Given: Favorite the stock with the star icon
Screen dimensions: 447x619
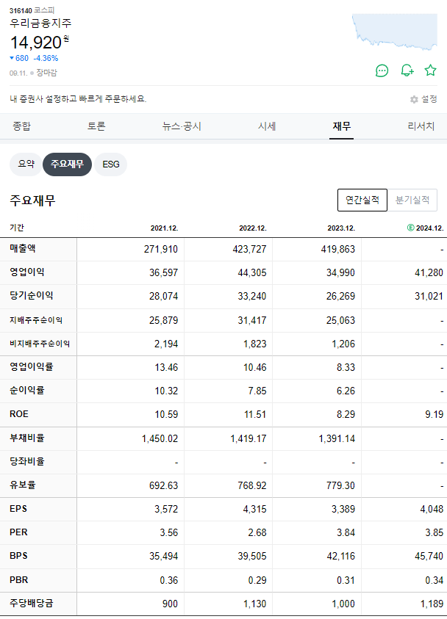Looking at the screenshot, I should coord(430,70).
